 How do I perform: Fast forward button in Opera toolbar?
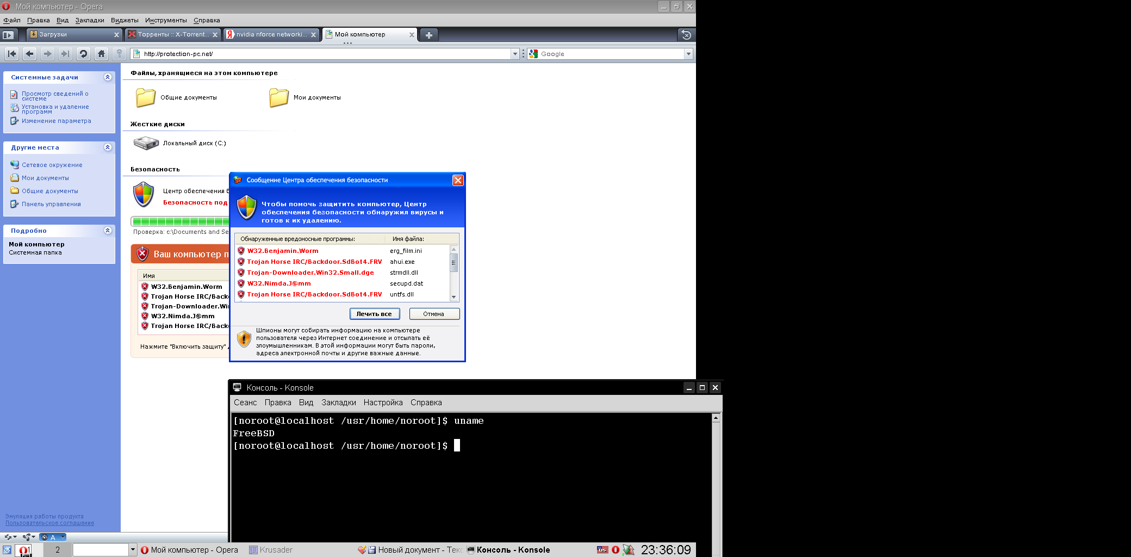[x=65, y=54]
